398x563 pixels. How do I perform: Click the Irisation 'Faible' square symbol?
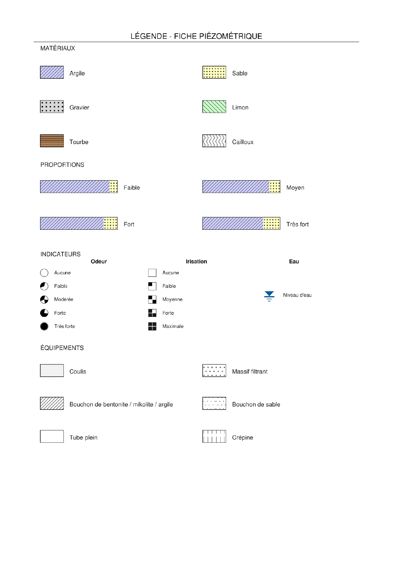point(152,286)
